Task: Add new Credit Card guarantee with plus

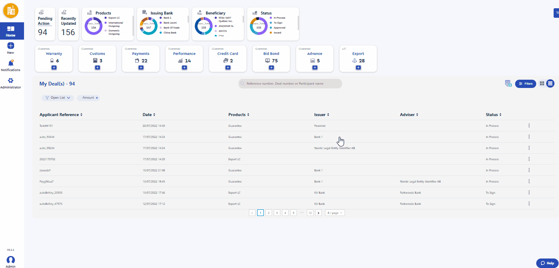Action: click(x=228, y=67)
